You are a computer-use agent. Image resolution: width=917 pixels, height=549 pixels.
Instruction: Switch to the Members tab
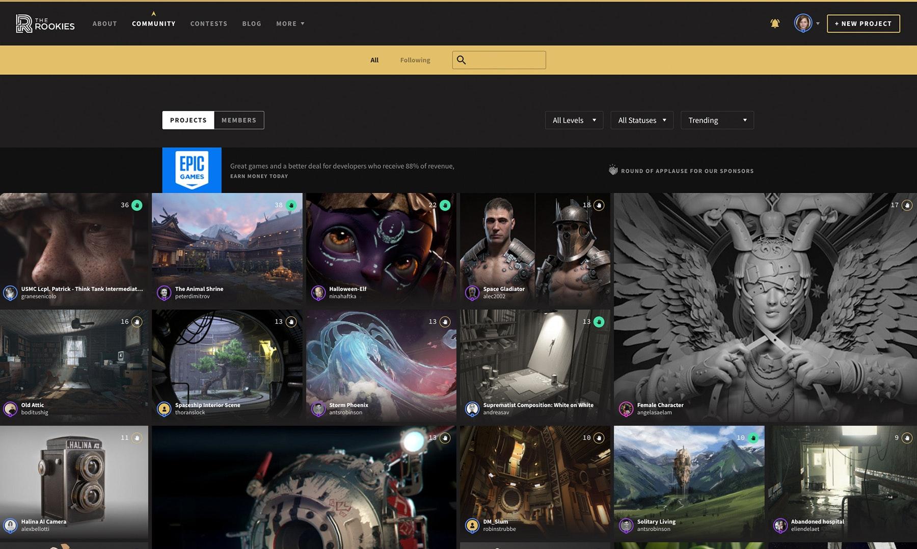[x=239, y=120]
